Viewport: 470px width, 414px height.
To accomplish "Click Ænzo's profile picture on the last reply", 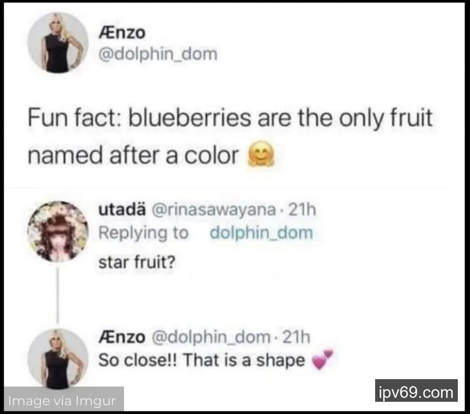I will click(57, 358).
